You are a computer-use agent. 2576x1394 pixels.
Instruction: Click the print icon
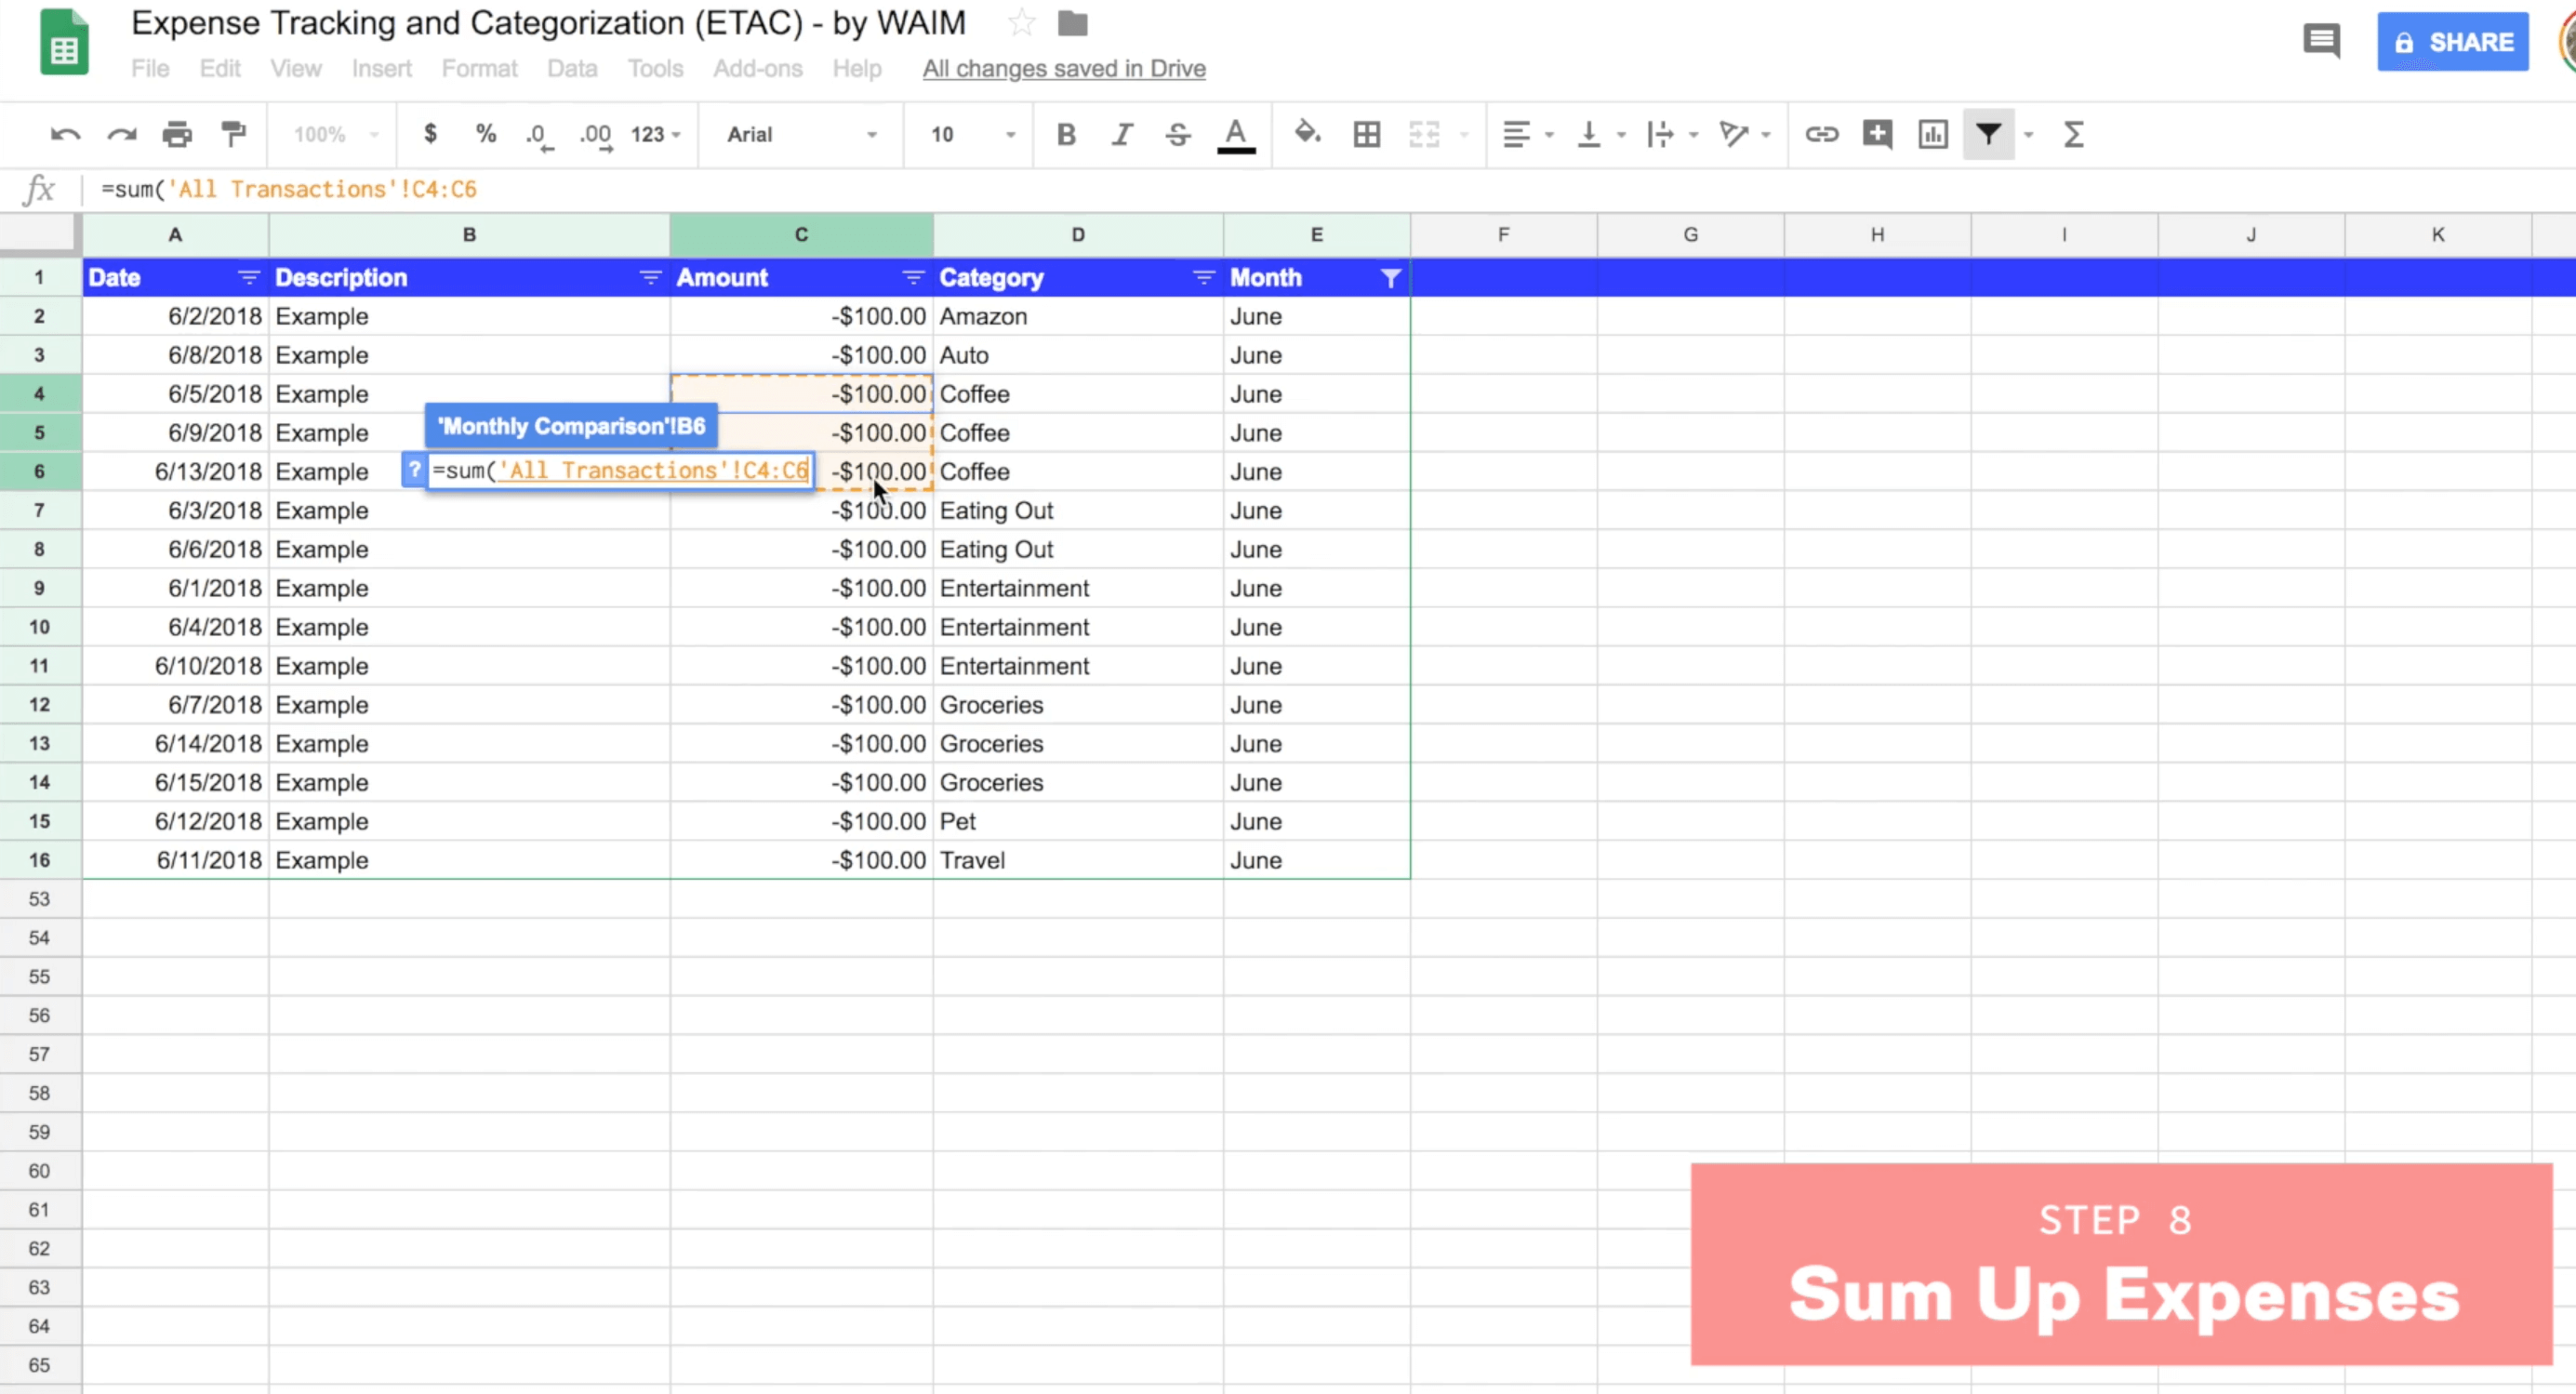coord(177,134)
